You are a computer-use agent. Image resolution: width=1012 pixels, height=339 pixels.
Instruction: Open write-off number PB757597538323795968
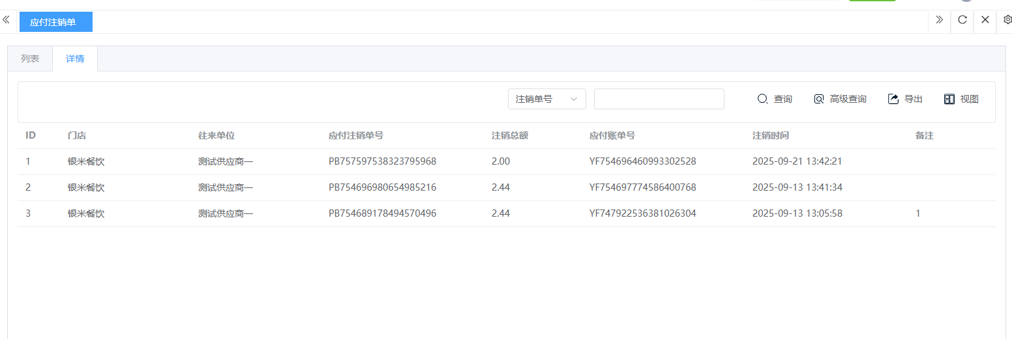[382, 161]
